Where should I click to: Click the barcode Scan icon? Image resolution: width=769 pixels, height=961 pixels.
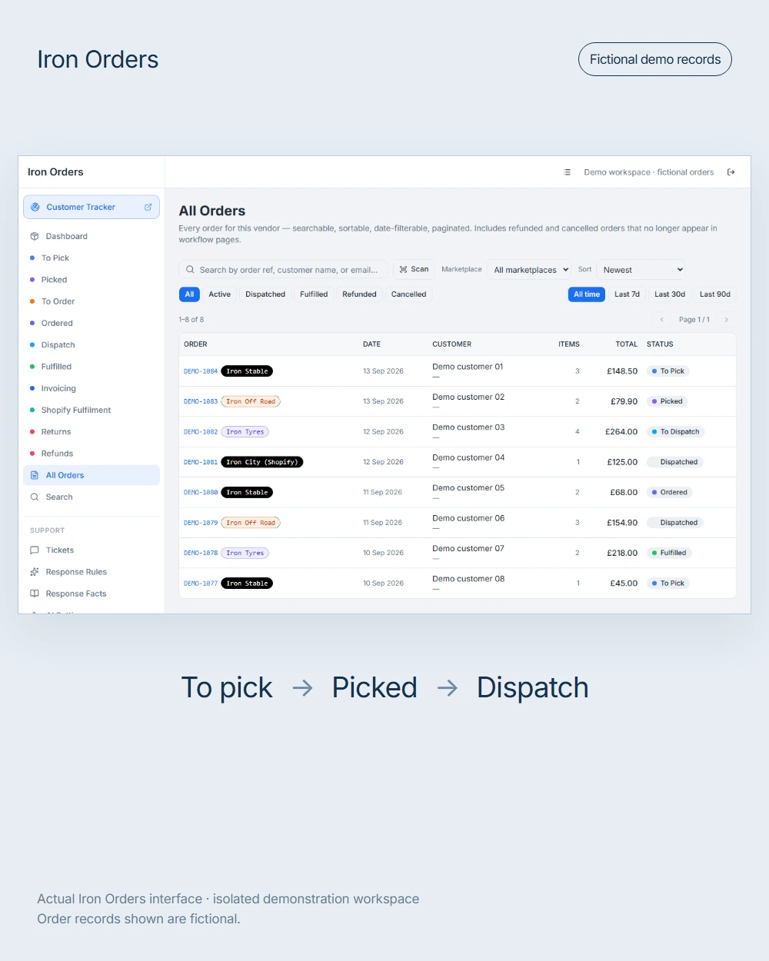pos(403,270)
